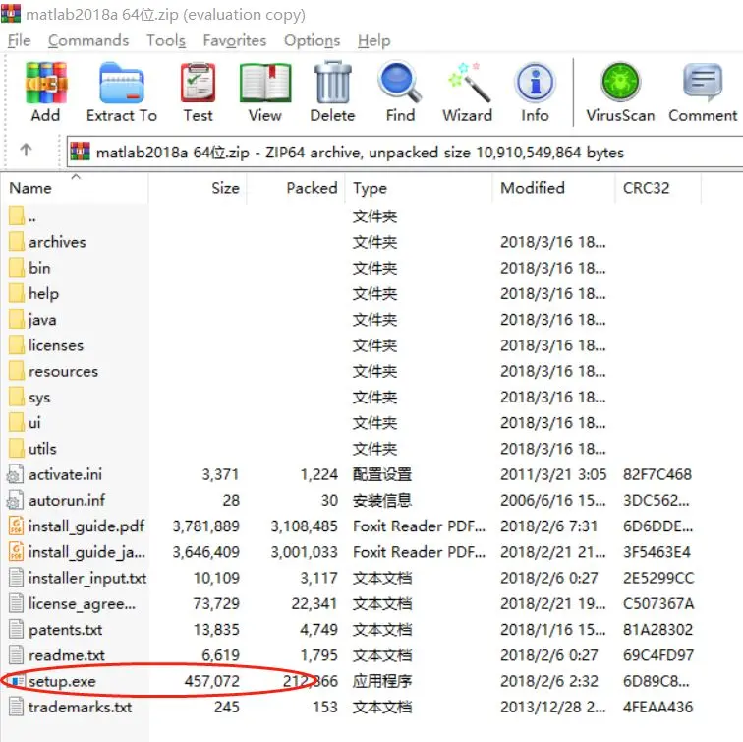Image resolution: width=743 pixels, height=742 pixels.
Task: Run VirusScan from the toolbar
Action: [x=620, y=82]
